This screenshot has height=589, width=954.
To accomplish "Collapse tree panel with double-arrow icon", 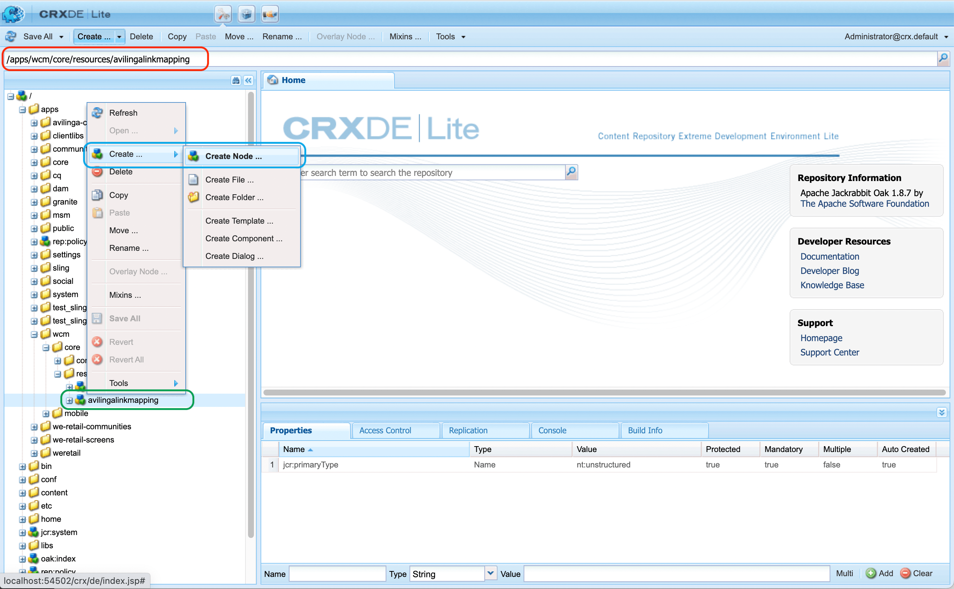I will click(x=248, y=81).
